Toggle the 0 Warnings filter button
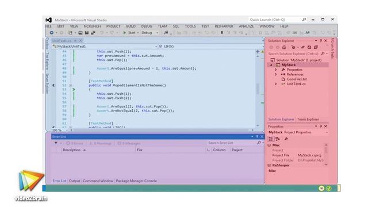368x207 pixels. tap(101, 143)
